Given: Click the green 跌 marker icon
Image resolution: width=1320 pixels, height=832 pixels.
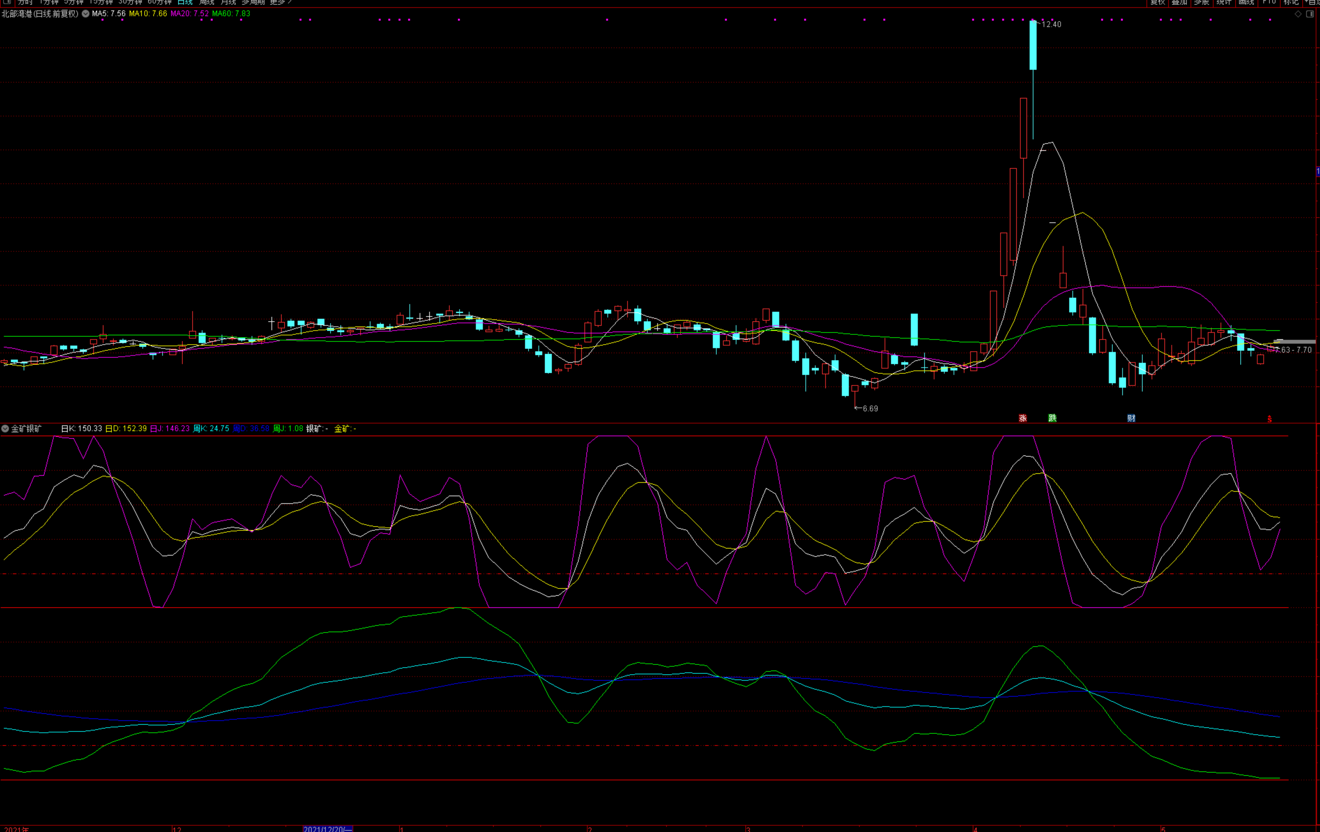Looking at the screenshot, I should coord(1053,418).
